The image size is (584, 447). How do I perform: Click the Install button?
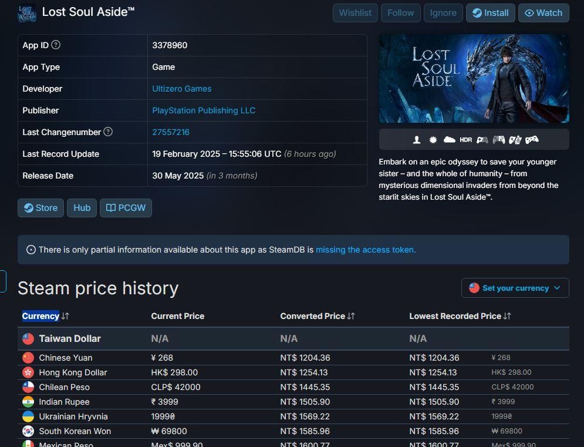point(491,13)
